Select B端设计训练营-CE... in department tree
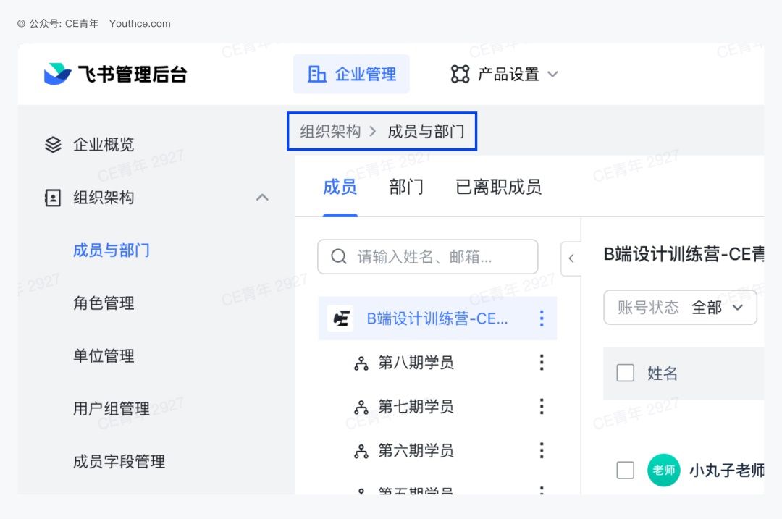Screen dimensions: 782x519 437,318
